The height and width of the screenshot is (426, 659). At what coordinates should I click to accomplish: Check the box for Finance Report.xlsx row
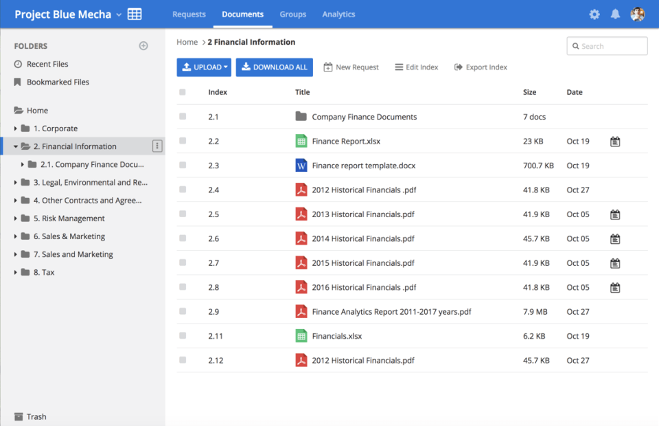(x=183, y=141)
